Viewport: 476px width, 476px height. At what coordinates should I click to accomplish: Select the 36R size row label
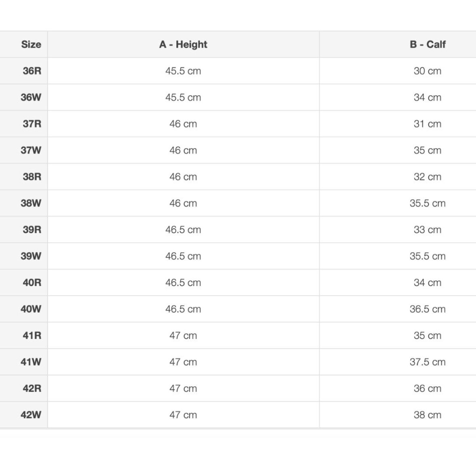(32, 71)
